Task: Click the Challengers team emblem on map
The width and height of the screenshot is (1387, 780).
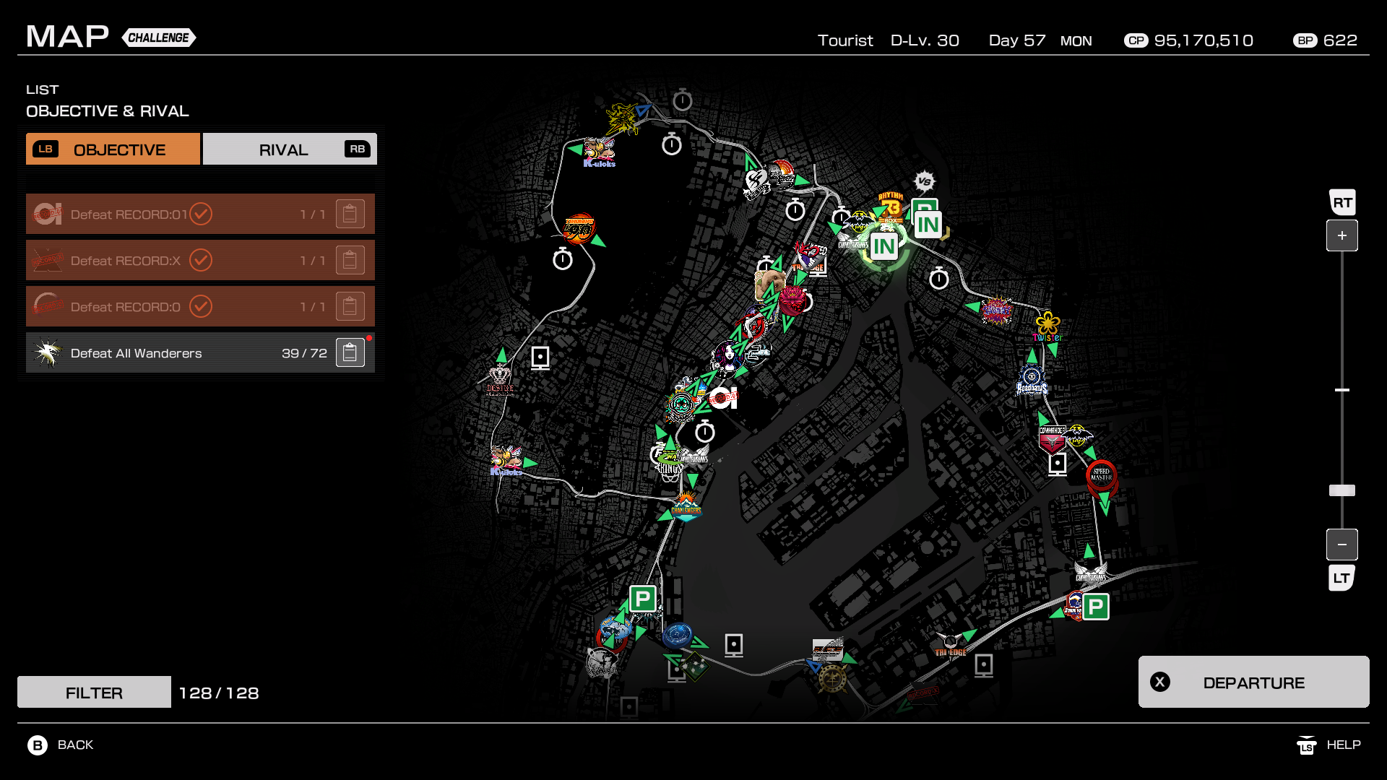Action: pos(686,506)
